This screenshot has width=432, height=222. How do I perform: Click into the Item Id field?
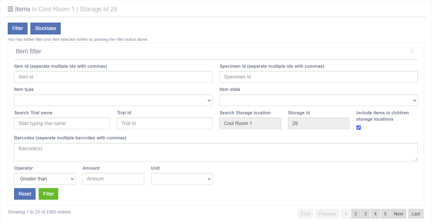[113, 77]
